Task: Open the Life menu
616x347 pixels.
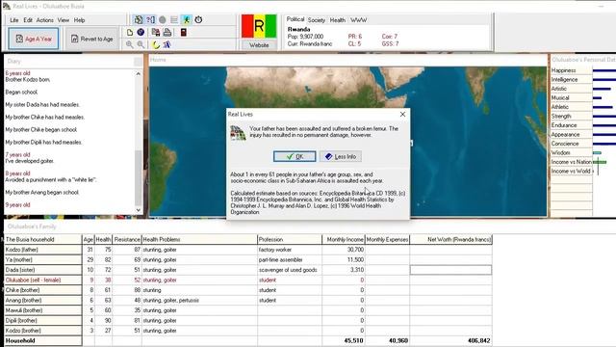Action: [x=14, y=20]
